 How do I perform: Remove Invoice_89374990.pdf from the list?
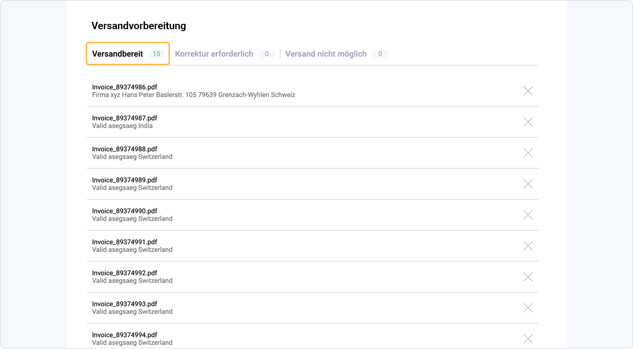(528, 215)
